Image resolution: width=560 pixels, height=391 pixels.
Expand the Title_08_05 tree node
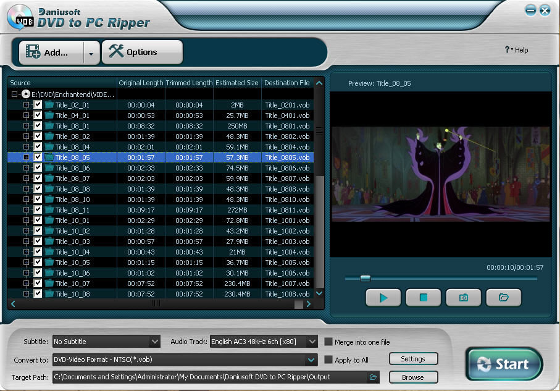[x=26, y=158]
